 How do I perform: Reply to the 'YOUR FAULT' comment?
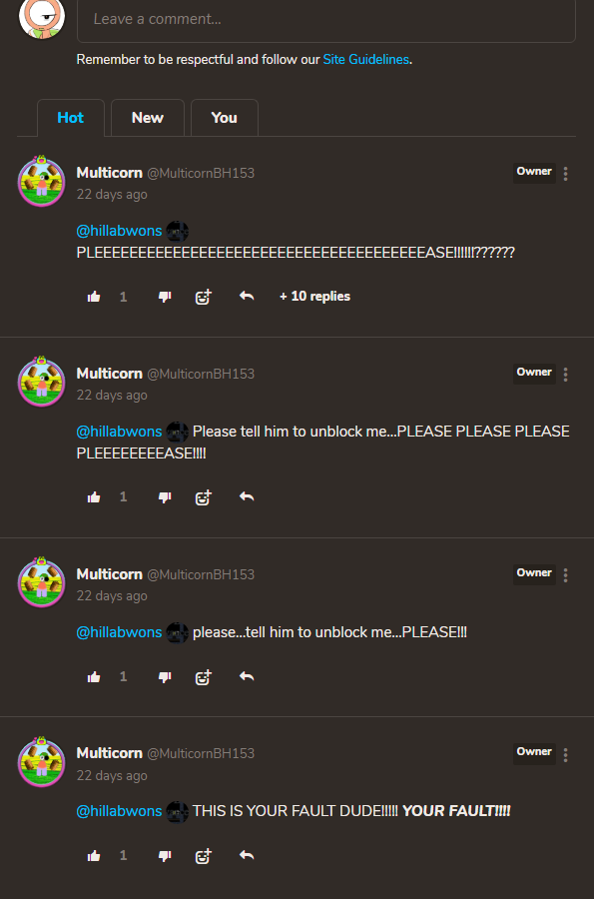tap(247, 855)
